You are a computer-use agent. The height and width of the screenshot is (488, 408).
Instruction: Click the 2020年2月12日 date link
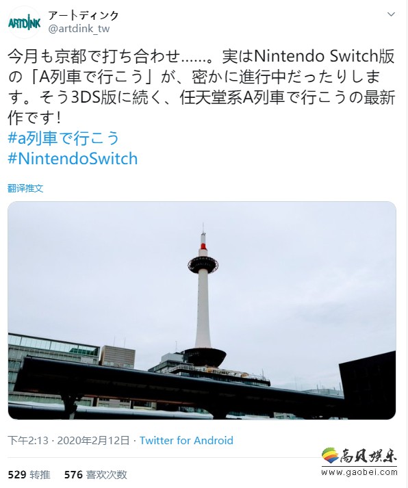coord(93,440)
